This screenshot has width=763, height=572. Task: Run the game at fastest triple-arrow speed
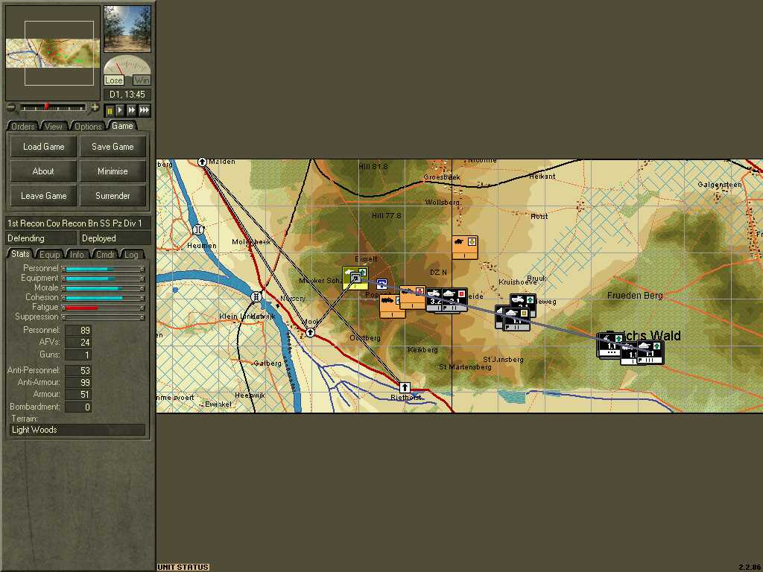click(x=145, y=110)
